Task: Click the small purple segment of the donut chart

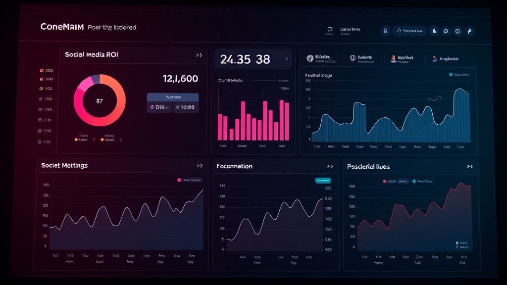Action: point(95,79)
